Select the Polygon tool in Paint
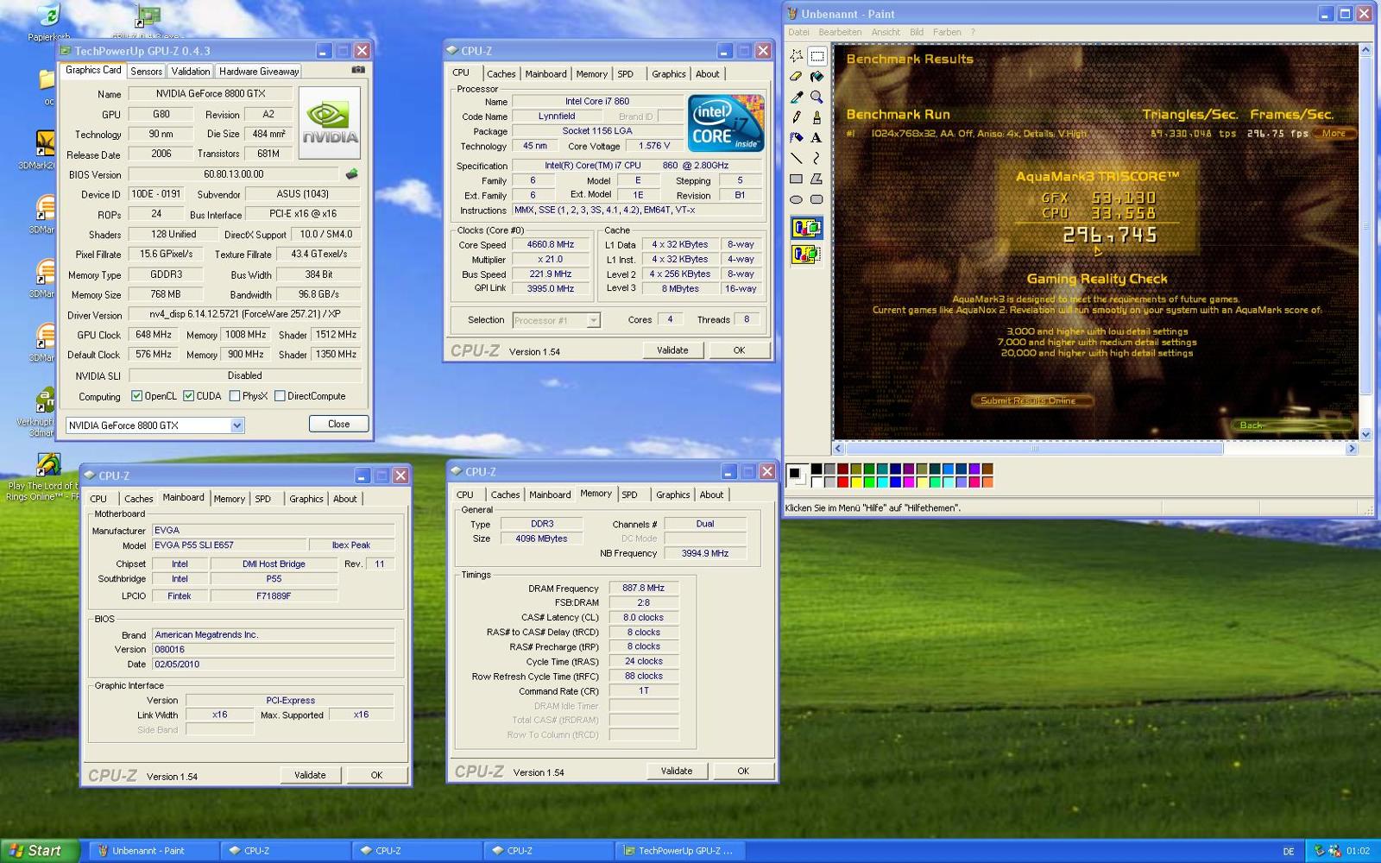Screen dimensions: 1381x863 click(x=817, y=180)
